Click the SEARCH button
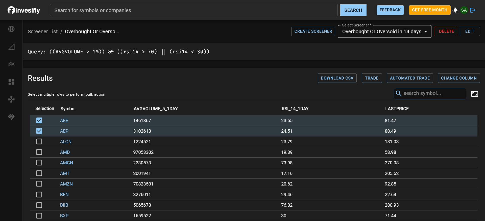 tap(353, 10)
